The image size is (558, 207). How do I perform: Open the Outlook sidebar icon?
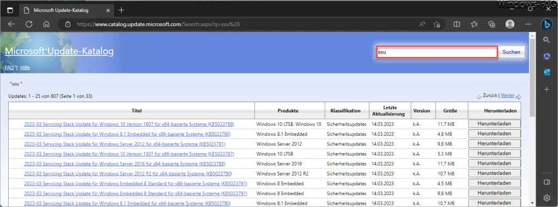(547, 72)
